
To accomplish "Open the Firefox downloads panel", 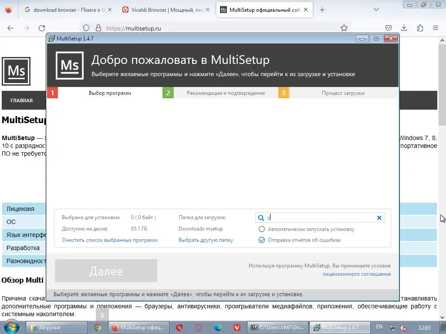I will (x=404, y=28).
